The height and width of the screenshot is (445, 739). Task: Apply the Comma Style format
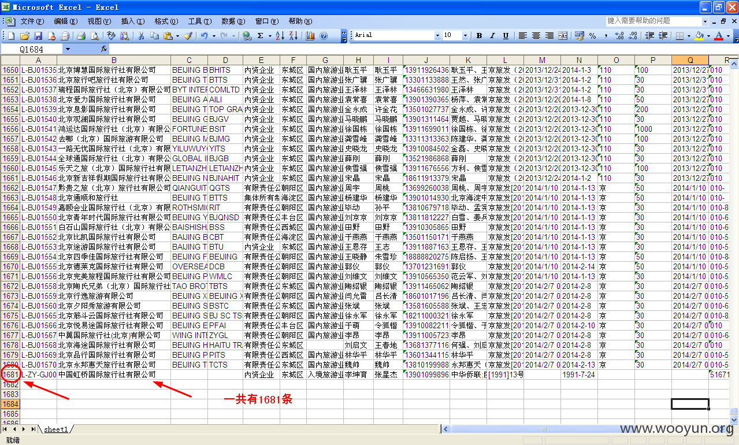click(606, 36)
